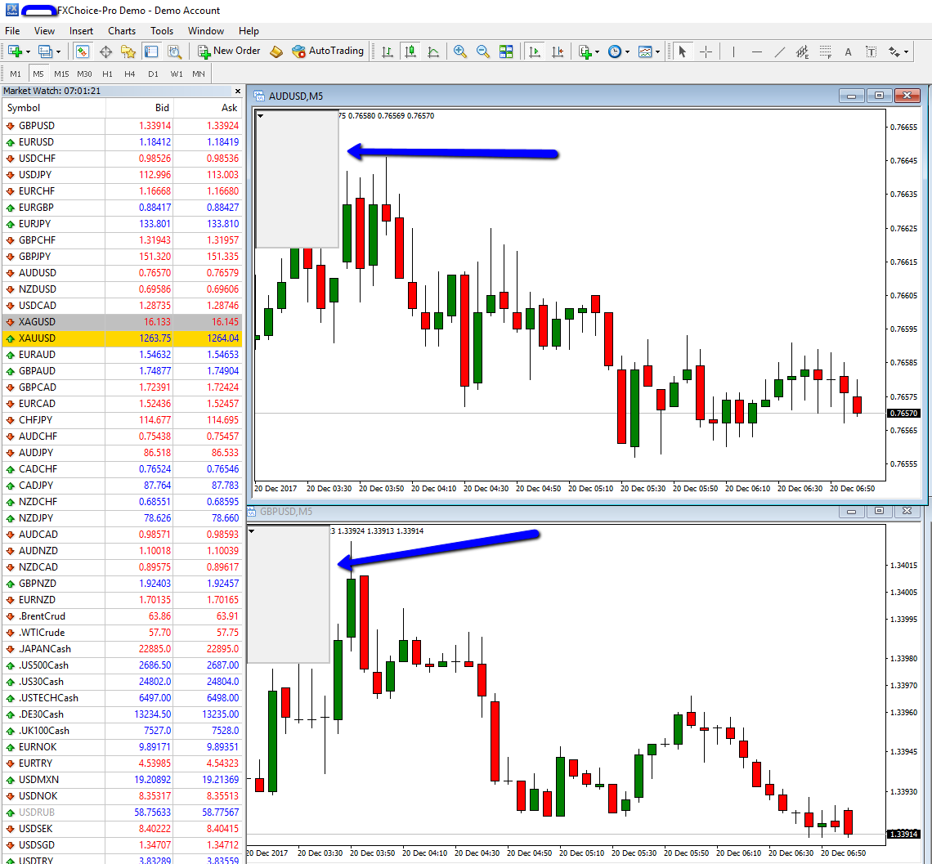Image resolution: width=932 pixels, height=864 pixels.
Task: Open the Profiles toolbar icon
Action: (x=45, y=51)
